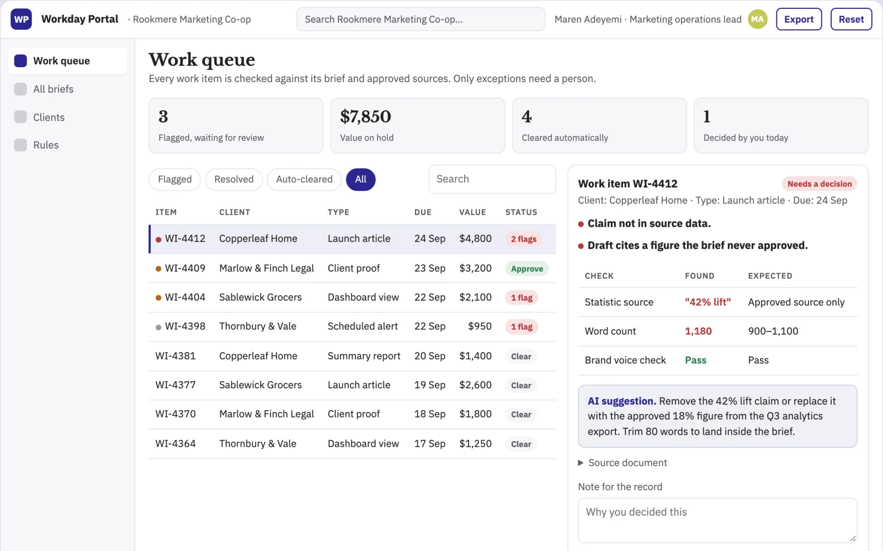
Task: Click the WP Workday Portal logo
Action: pyautogui.click(x=21, y=19)
